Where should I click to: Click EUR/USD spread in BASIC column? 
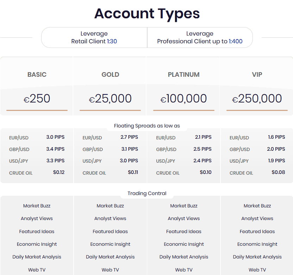click(x=37, y=138)
